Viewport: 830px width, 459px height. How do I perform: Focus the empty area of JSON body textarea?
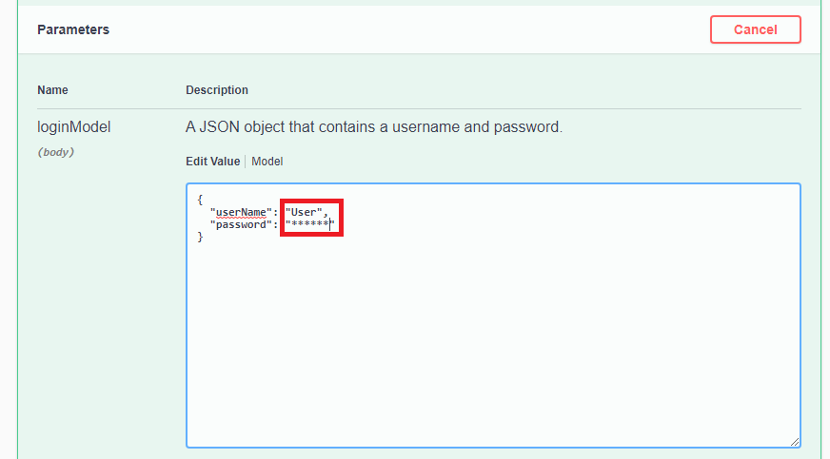pos(493,342)
